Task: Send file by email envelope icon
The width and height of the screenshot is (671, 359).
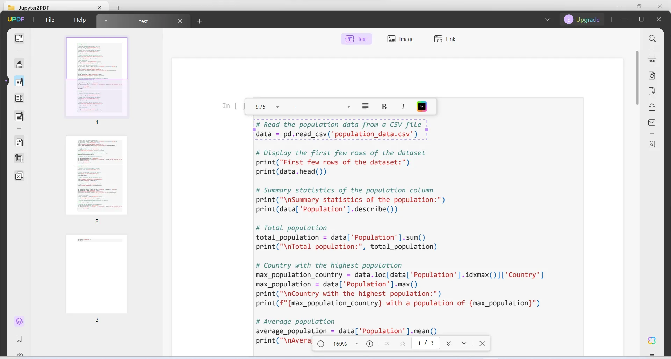Action: pyautogui.click(x=652, y=123)
